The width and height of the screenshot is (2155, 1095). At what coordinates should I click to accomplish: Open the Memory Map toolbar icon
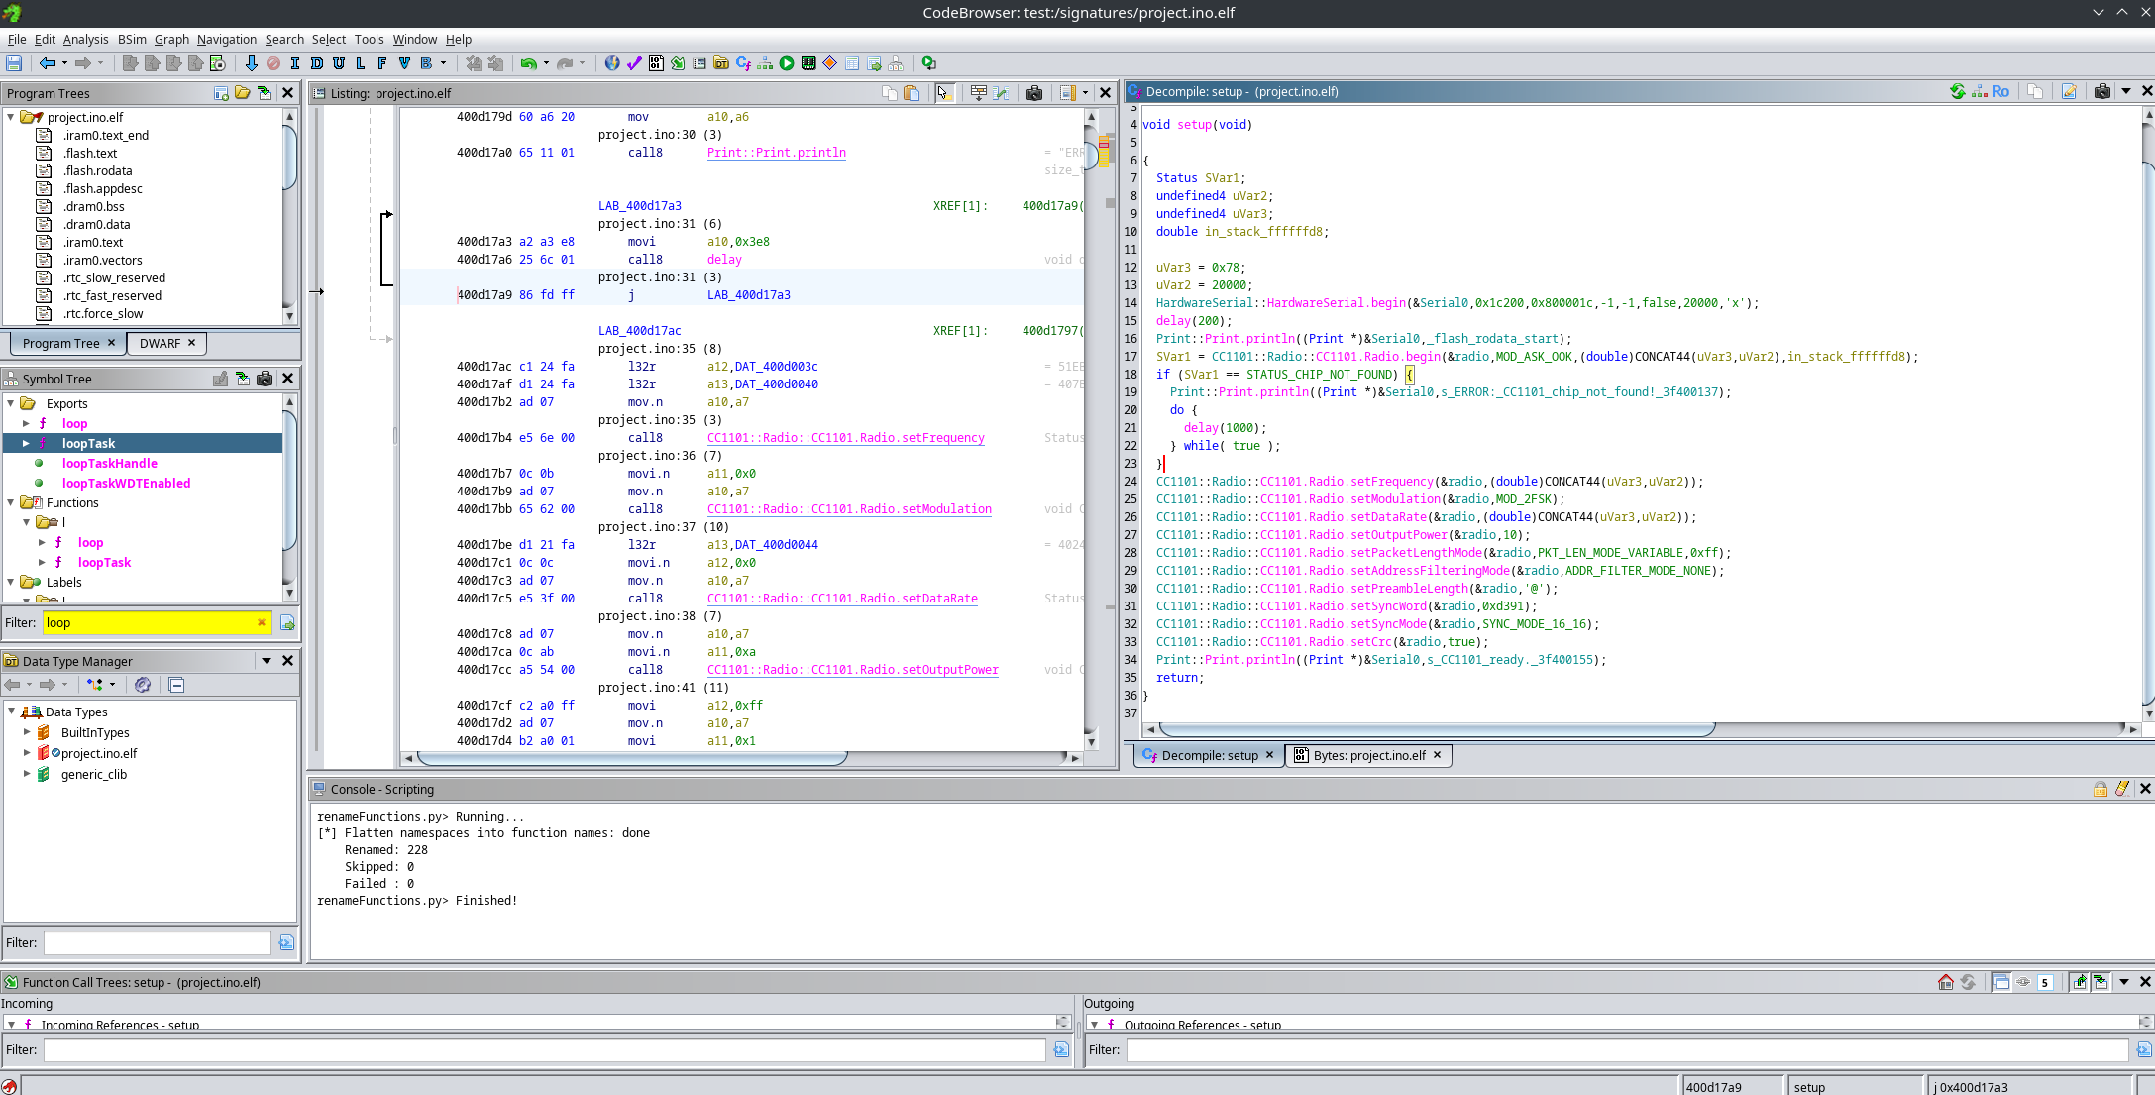pos(809,63)
